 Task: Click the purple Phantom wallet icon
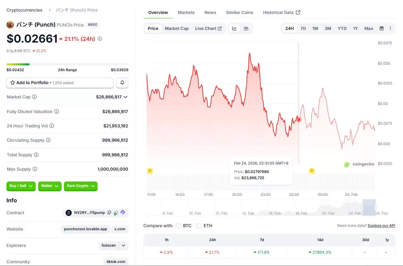click(123, 212)
